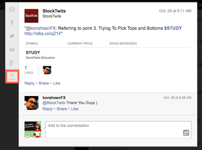Viewport: 202px width, 150px height.
Task: Share the StockTwits message
Action: [44, 83]
